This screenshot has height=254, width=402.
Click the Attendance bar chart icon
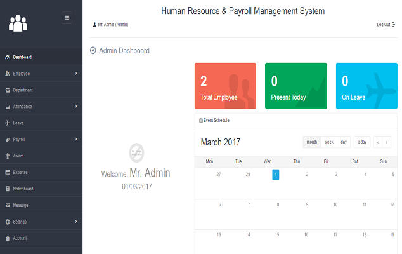tap(8, 107)
